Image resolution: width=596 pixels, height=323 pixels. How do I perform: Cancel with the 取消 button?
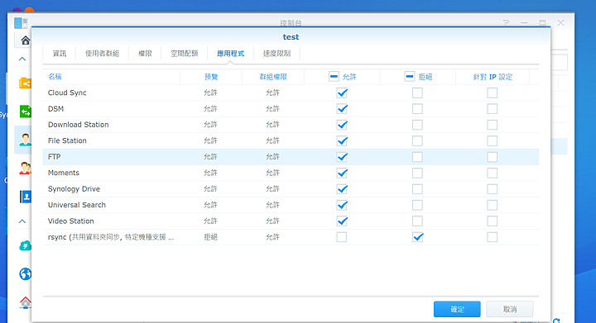[510, 309]
